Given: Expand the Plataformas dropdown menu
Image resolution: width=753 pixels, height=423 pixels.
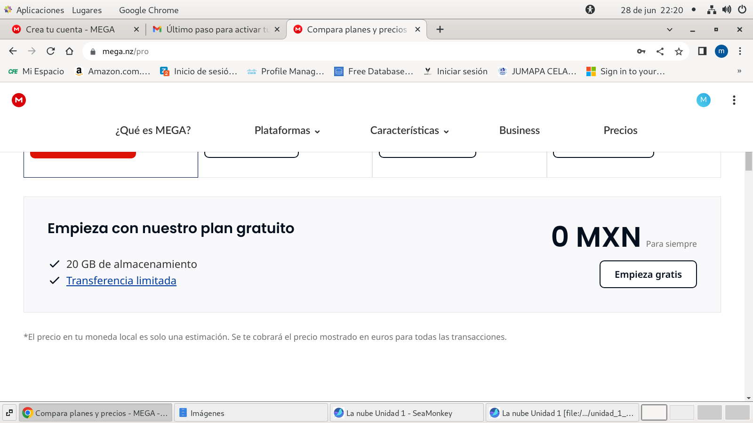Looking at the screenshot, I should [x=287, y=131].
